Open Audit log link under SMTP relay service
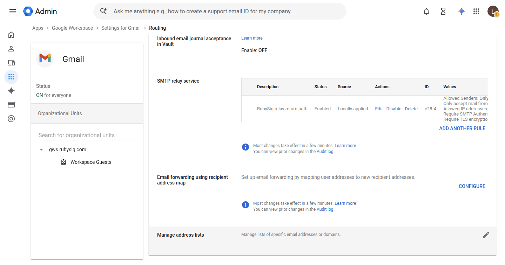Viewport: 505px width, 265px height. pos(325,152)
